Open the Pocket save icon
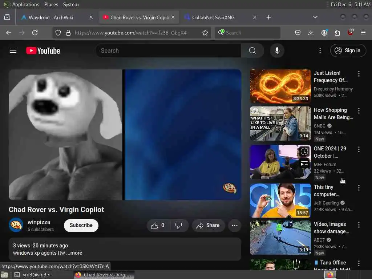372x279 pixels. pyautogui.click(x=298, y=33)
